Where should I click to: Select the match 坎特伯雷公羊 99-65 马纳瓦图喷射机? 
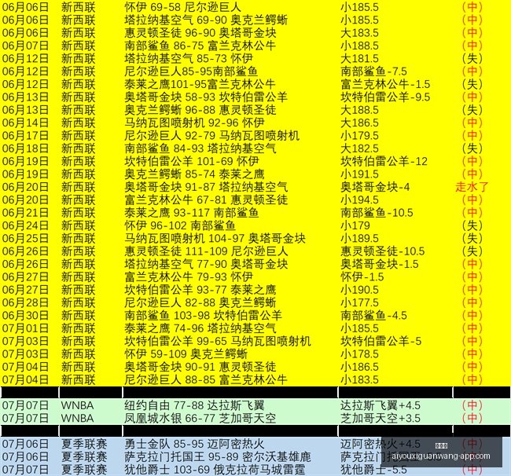click(x=218, y=341)
